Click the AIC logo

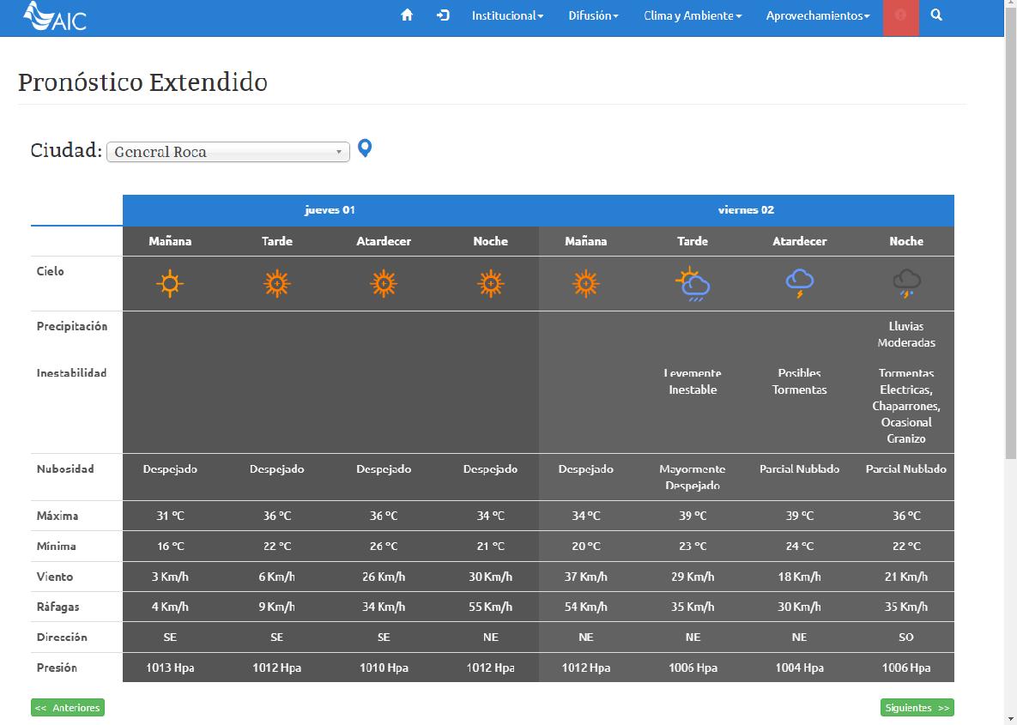point(55,16)
